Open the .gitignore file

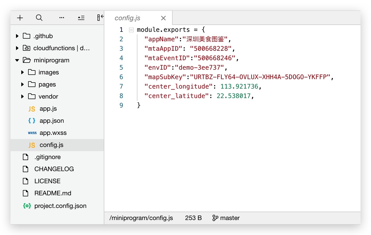point(48,157)
